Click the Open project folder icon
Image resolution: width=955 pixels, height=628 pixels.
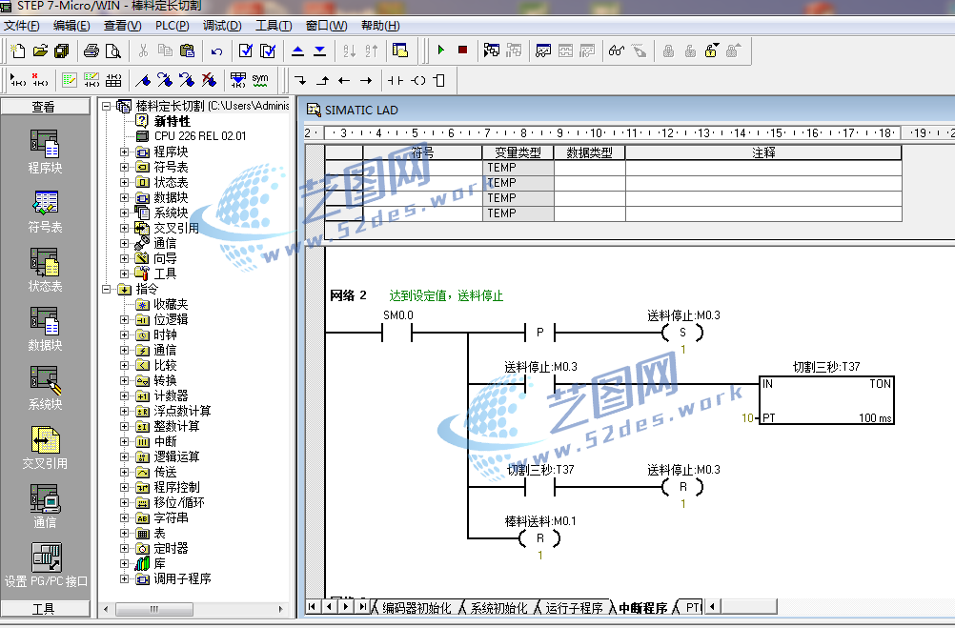pyautogui.click(x=40, y=51)
